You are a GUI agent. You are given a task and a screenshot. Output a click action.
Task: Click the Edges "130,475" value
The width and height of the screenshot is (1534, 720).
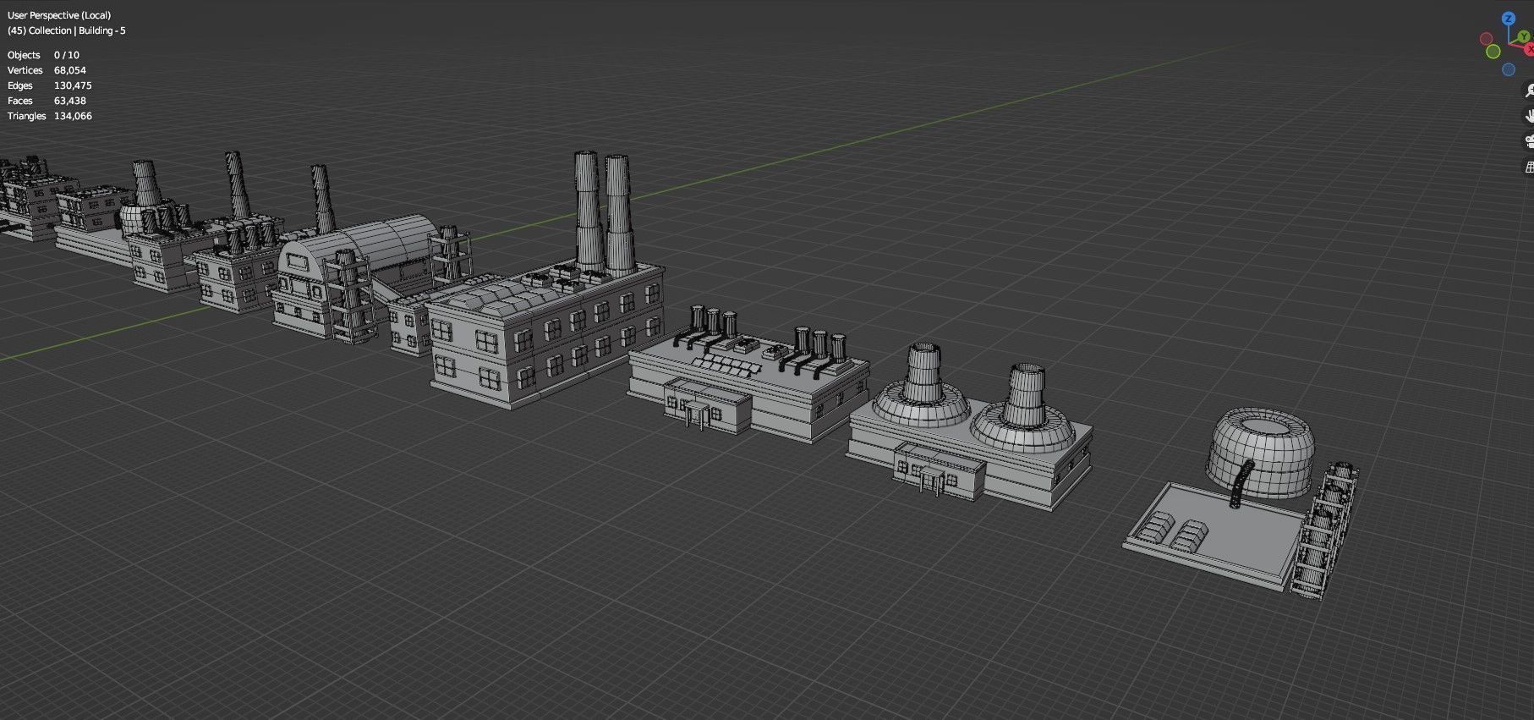pyautogui.click(x=73, y=85)
